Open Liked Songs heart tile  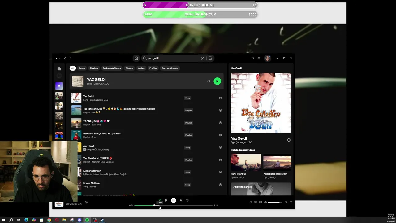coord(59,86)
